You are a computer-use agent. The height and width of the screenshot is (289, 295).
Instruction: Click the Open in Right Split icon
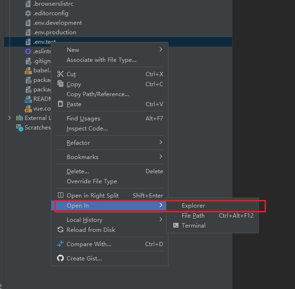[60, 195]
